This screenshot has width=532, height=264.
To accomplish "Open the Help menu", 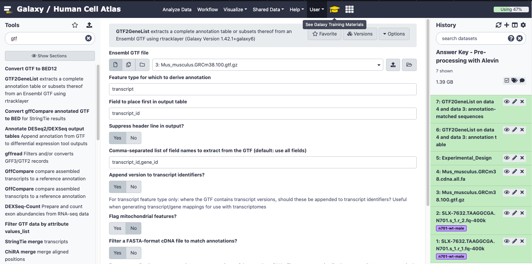I will click(297, 9).
